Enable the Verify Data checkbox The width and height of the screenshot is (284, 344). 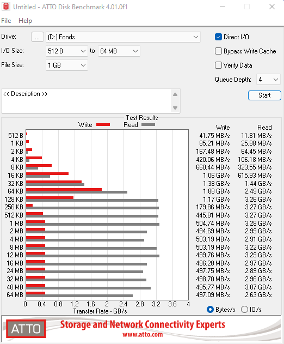point(218,65)
